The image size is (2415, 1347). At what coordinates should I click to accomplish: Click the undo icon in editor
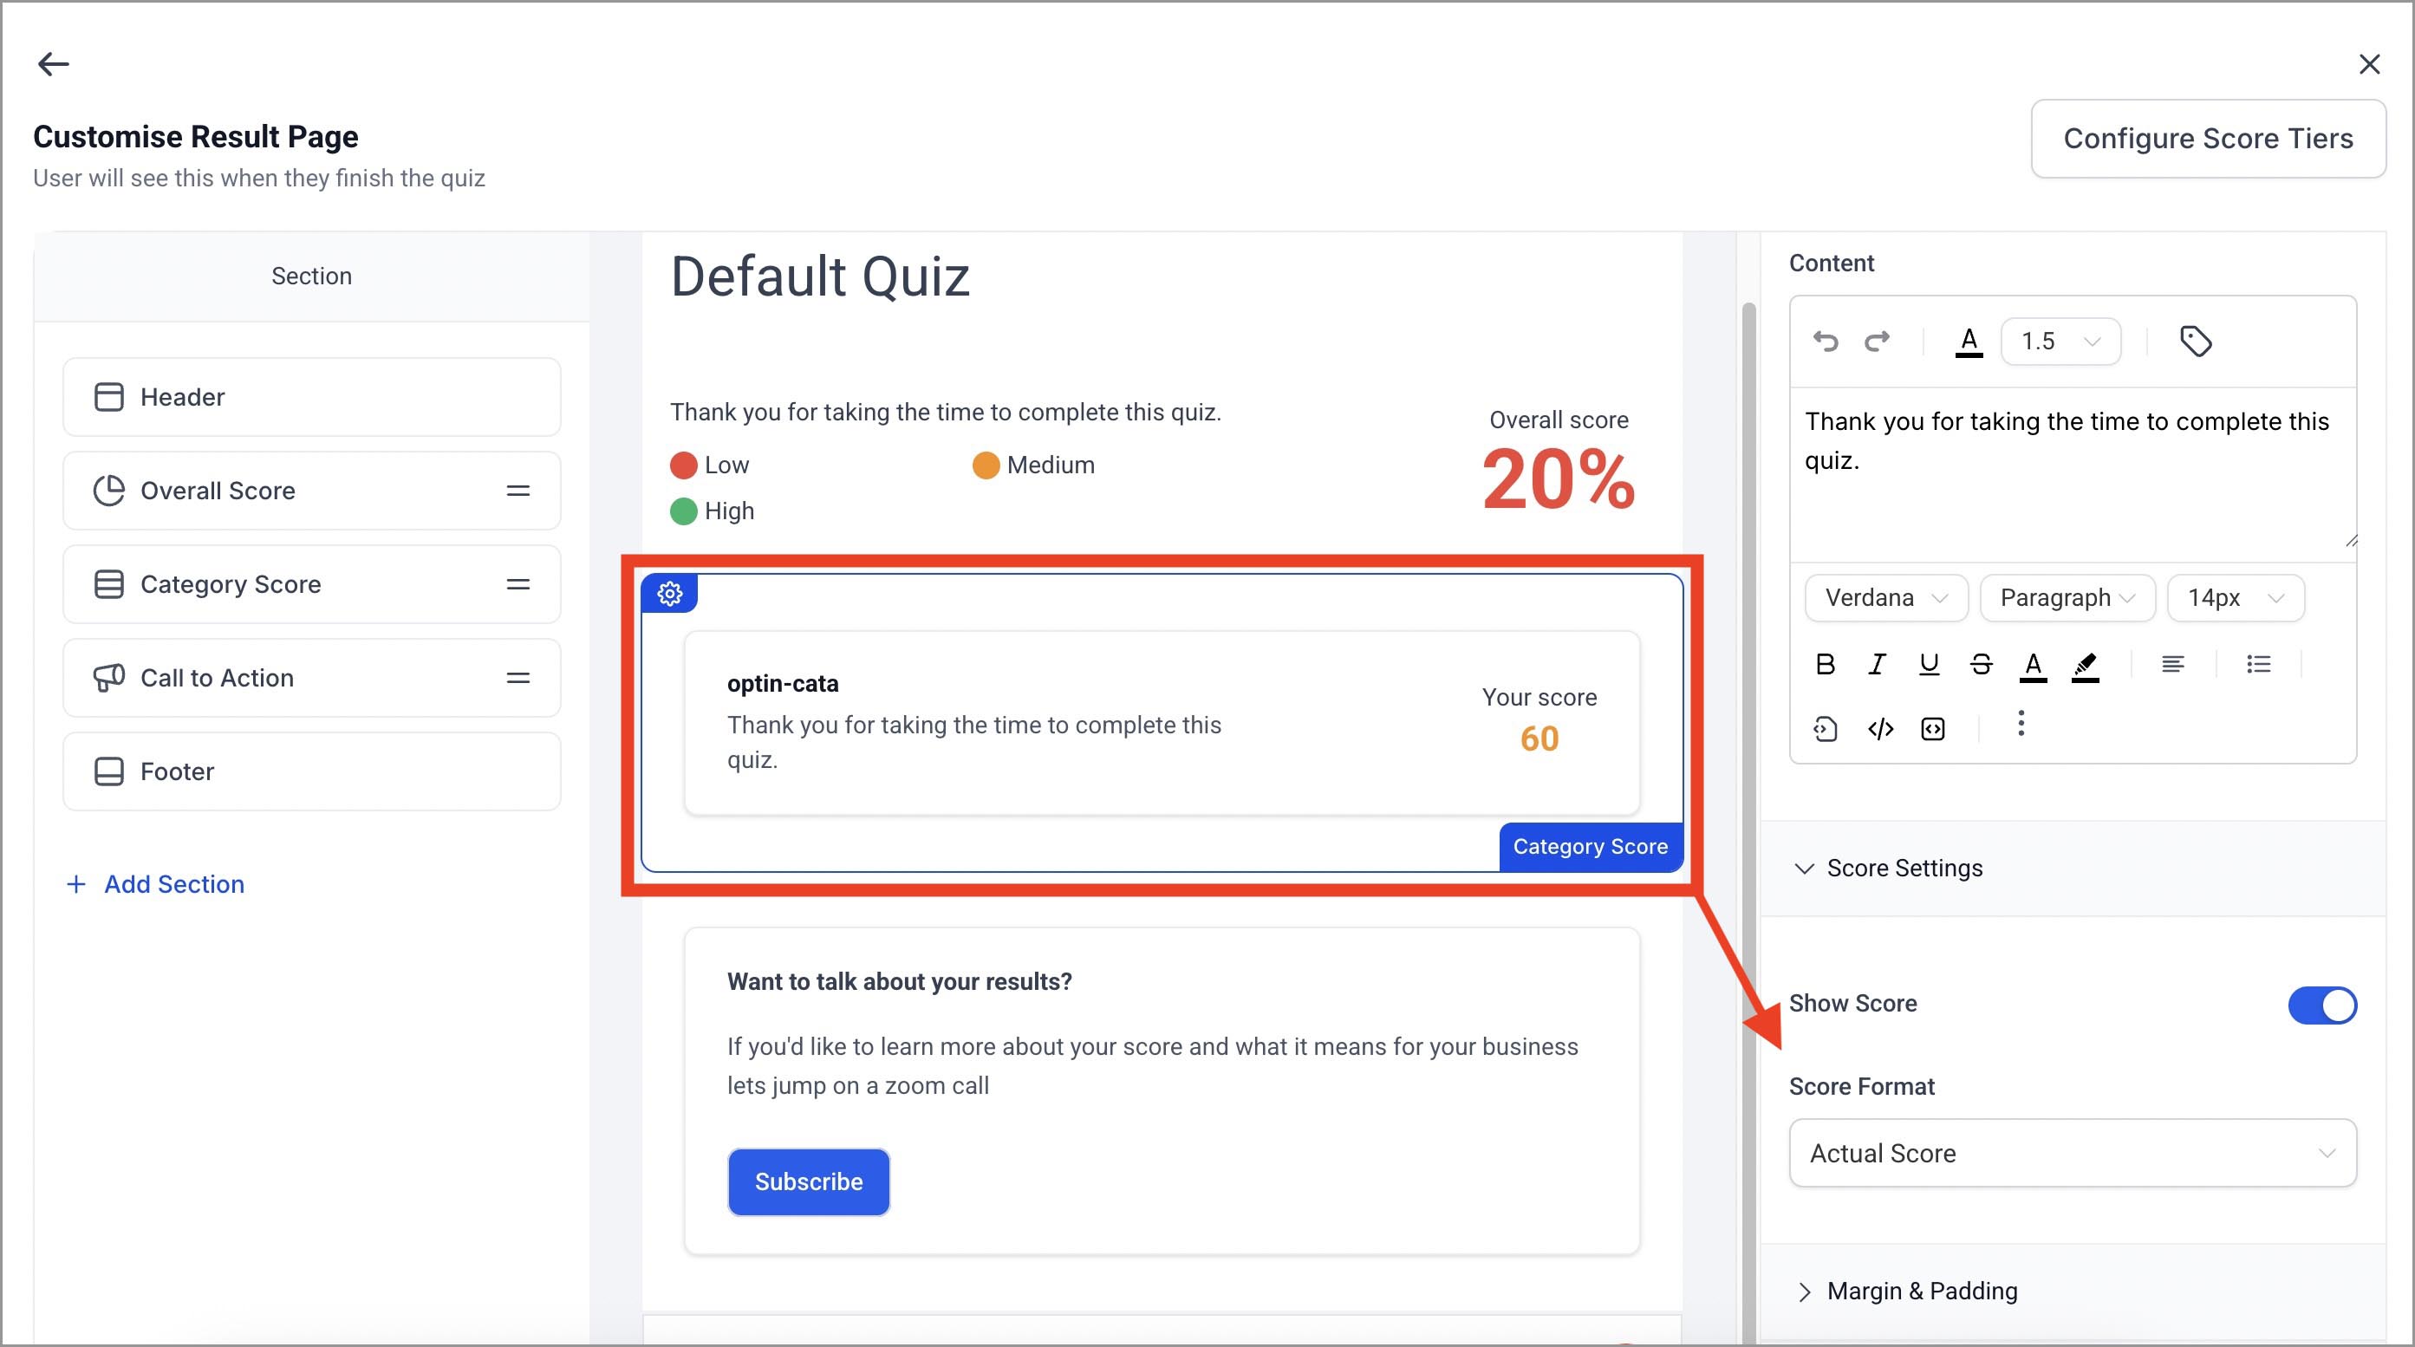coord(1825,341)
